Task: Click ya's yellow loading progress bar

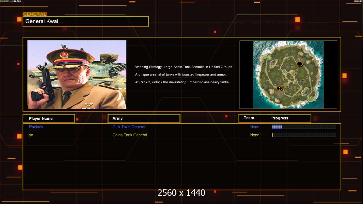Action: tap(304, 135)
